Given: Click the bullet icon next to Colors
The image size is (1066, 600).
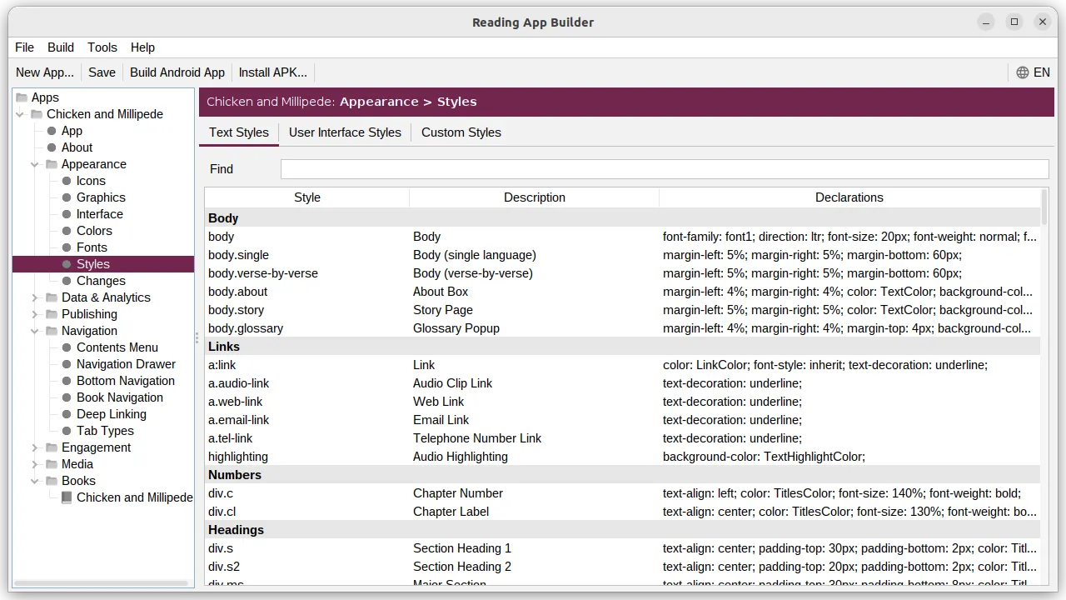Looking at the screenshot, I should point(67,231).
